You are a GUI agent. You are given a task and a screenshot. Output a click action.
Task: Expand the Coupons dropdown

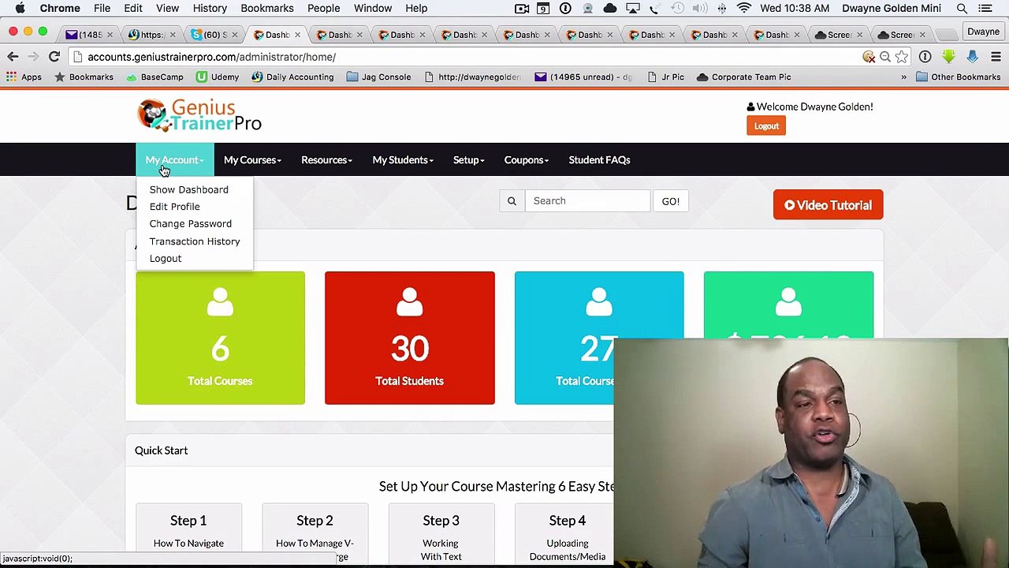(526, 159)
